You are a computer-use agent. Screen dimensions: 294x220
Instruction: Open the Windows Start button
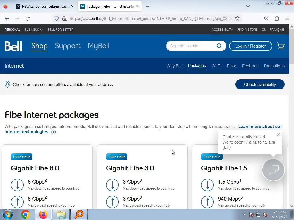(7, 214)
